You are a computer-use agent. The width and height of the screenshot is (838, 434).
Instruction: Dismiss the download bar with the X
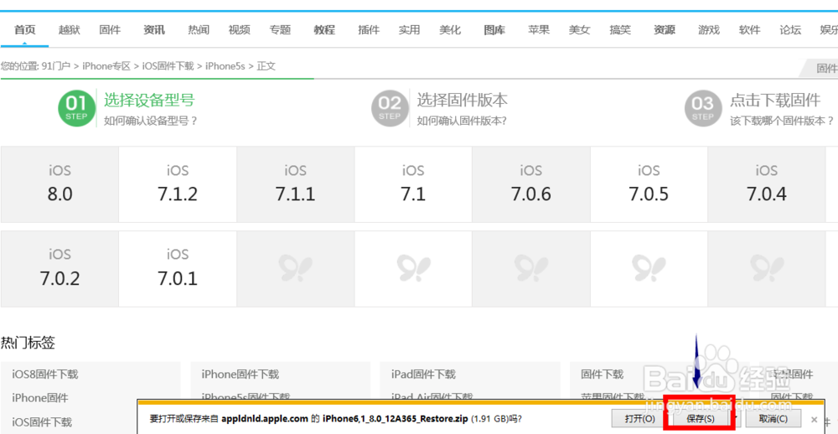[x=814, y=419]
